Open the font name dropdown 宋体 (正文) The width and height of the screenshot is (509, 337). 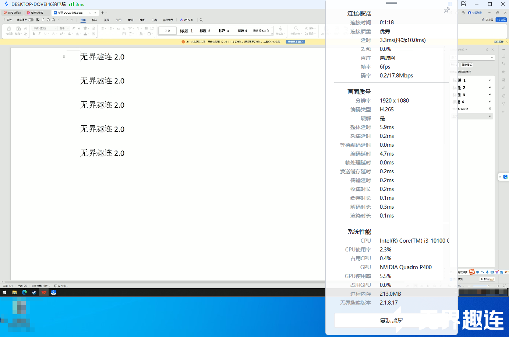(x=44, y=28)
